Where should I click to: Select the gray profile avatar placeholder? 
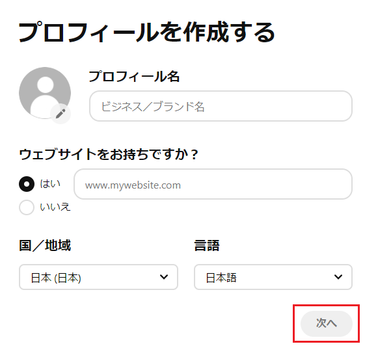tap(45, 93)
